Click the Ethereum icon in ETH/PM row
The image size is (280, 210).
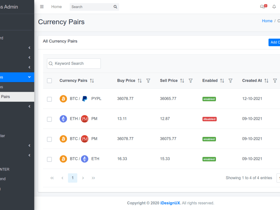coord(63,119)
